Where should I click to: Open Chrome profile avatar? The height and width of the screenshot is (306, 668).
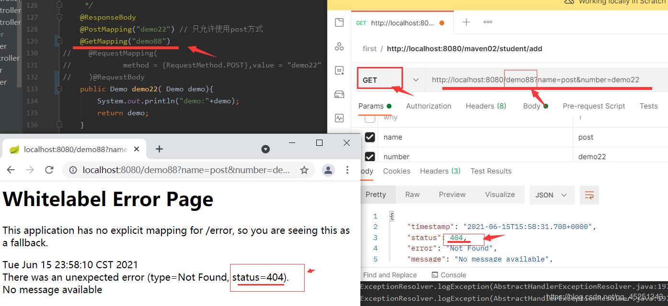[x=328, y=170]
